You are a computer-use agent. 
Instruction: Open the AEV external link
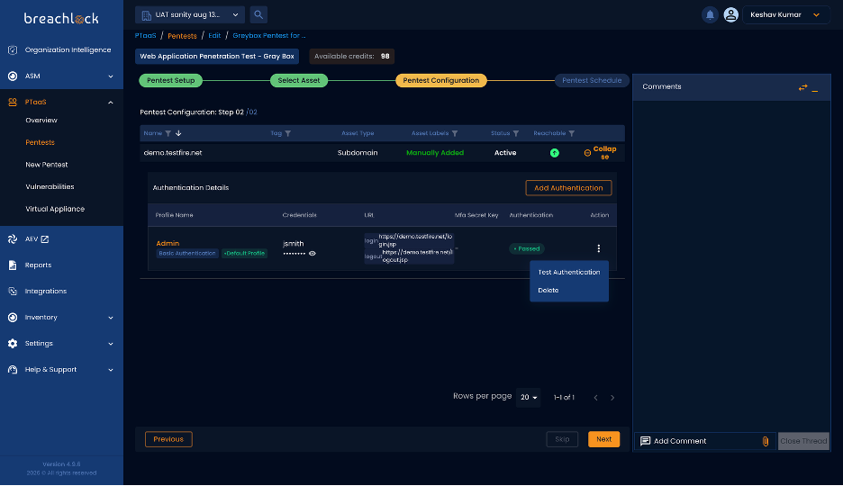click(x=45, y=239)
